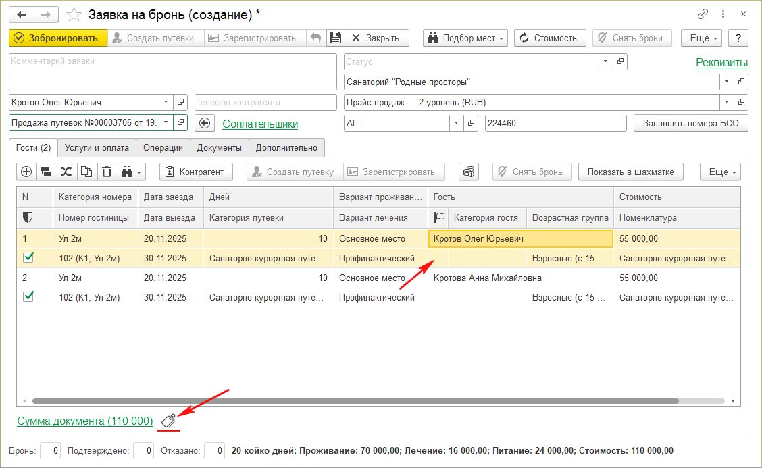This screenshot has width=762, height=468.
Task: Get link to document via chain icon
Action: (703, 14)
